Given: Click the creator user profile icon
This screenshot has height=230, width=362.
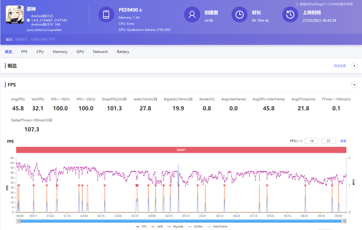Looking at the screenshot, I should point(191,15).
